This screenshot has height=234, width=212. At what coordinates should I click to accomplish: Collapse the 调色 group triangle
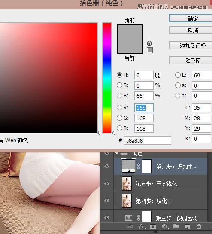click(117, 153)
